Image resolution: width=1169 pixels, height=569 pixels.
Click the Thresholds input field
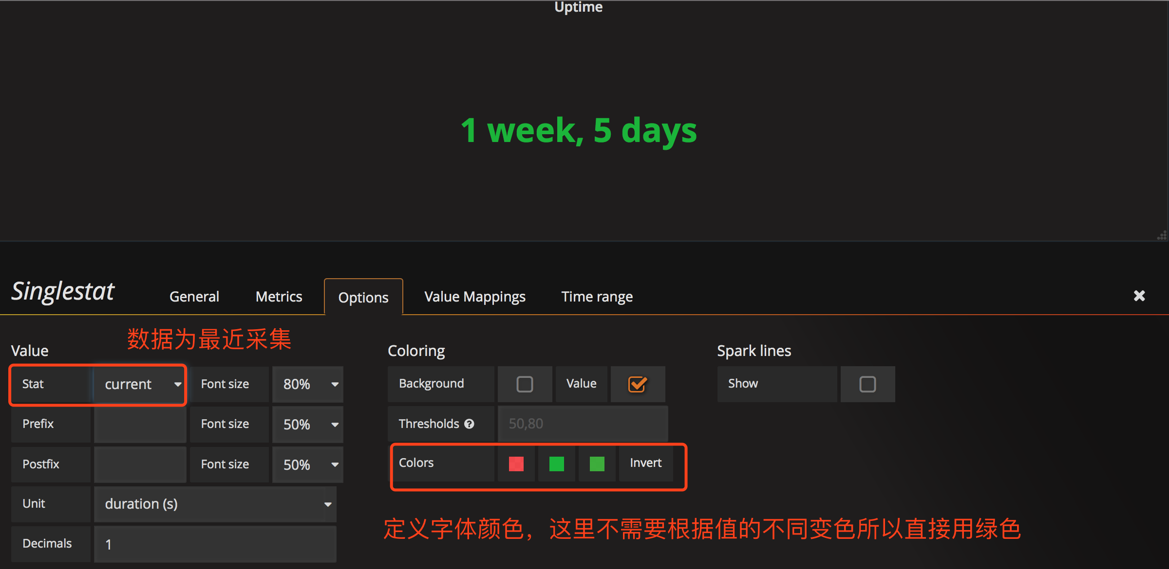582,424
